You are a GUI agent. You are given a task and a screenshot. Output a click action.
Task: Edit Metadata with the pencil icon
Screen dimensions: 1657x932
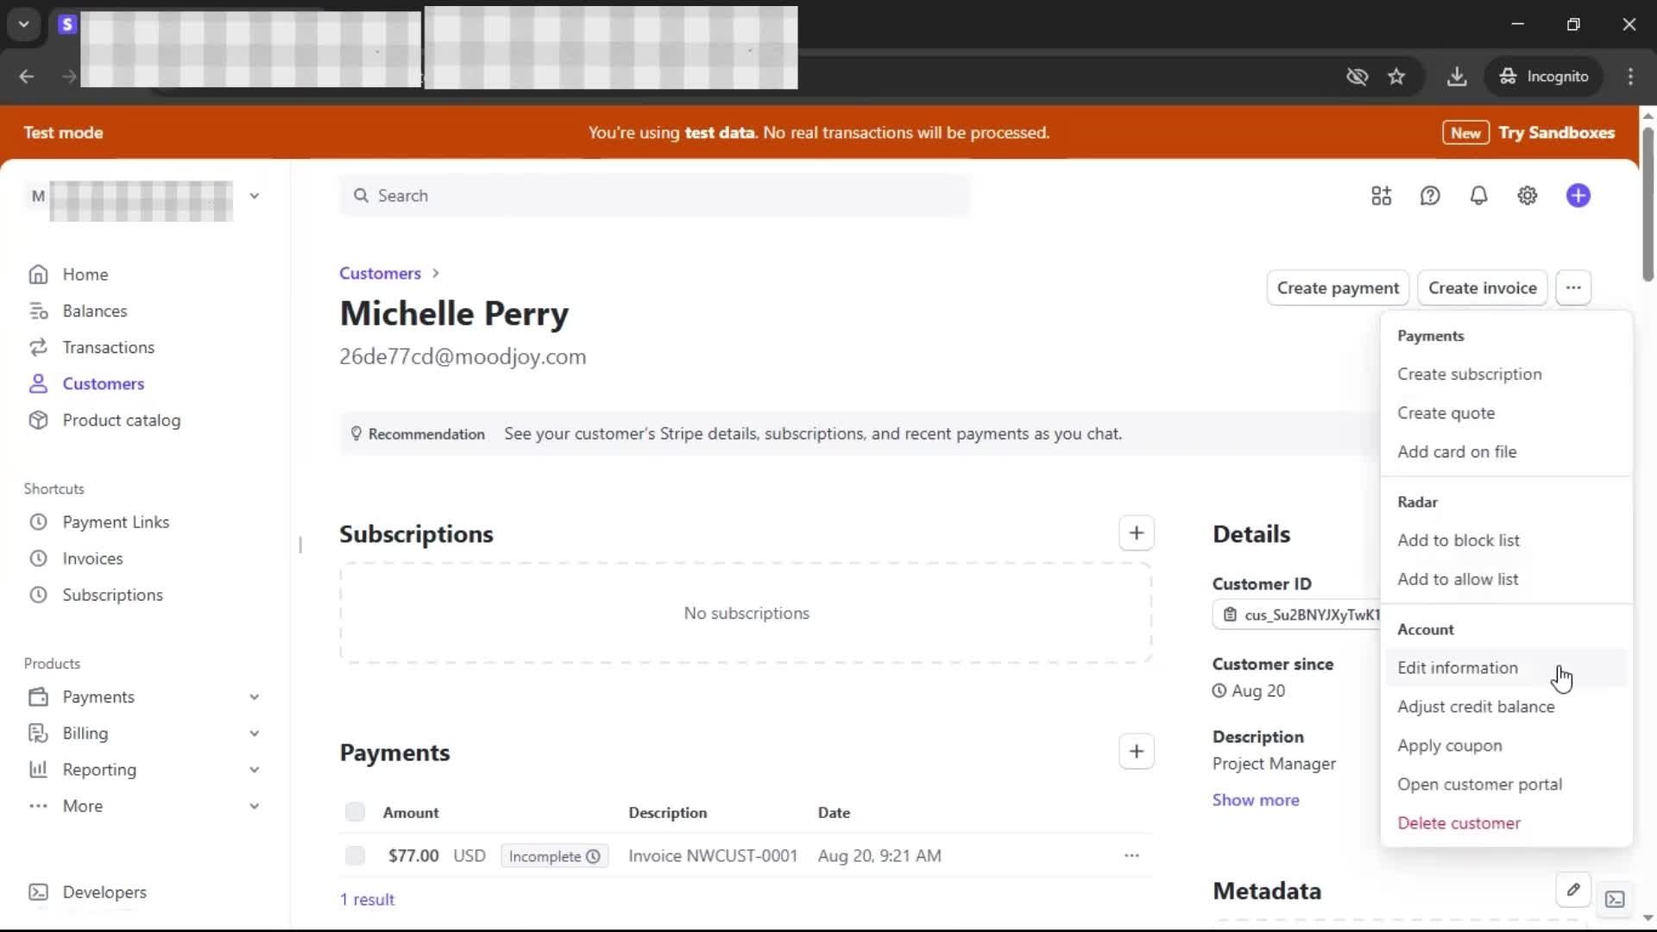pyautogui.click(x=1573, y=890)
